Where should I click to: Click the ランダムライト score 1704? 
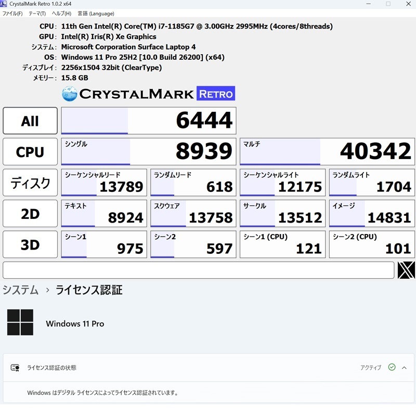point(372,183)
